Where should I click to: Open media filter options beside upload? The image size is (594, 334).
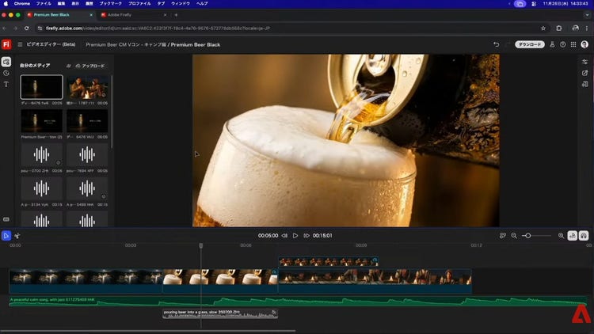(x=68, y=66)
